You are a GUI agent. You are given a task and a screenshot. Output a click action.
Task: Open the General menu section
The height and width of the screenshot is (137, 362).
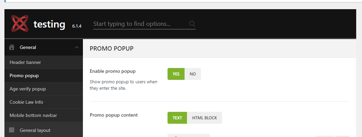(x=28, y=48)
